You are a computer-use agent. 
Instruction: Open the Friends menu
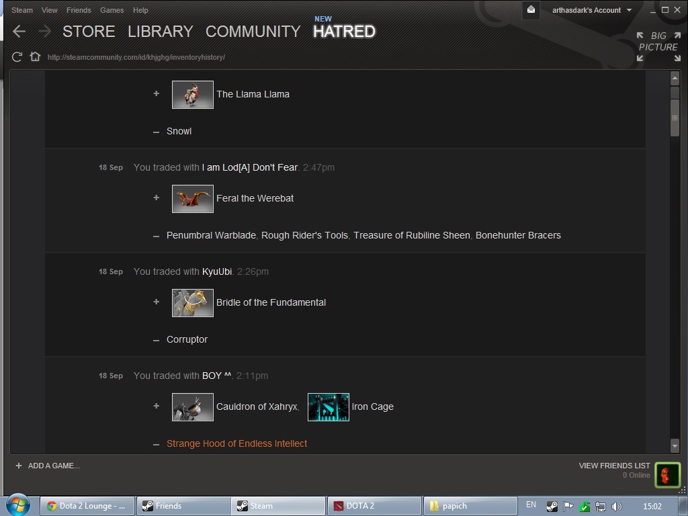coord(79,10)
